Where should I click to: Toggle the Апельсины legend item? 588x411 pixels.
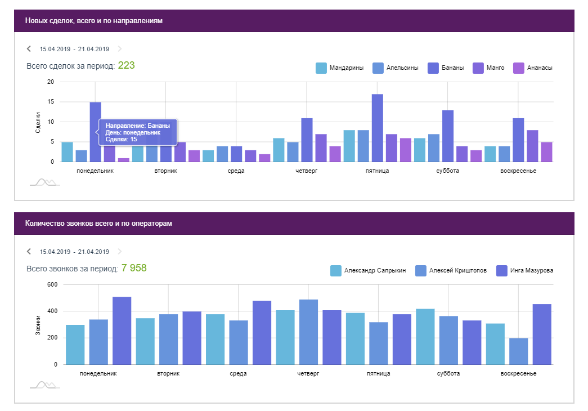396,68
